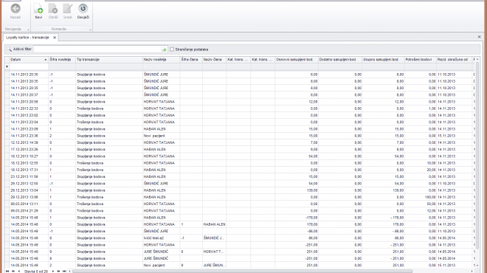The width and height of the screenshot is (487, 273).
Task: Click the Nazad back arrow icon
Action: (15, 9)
